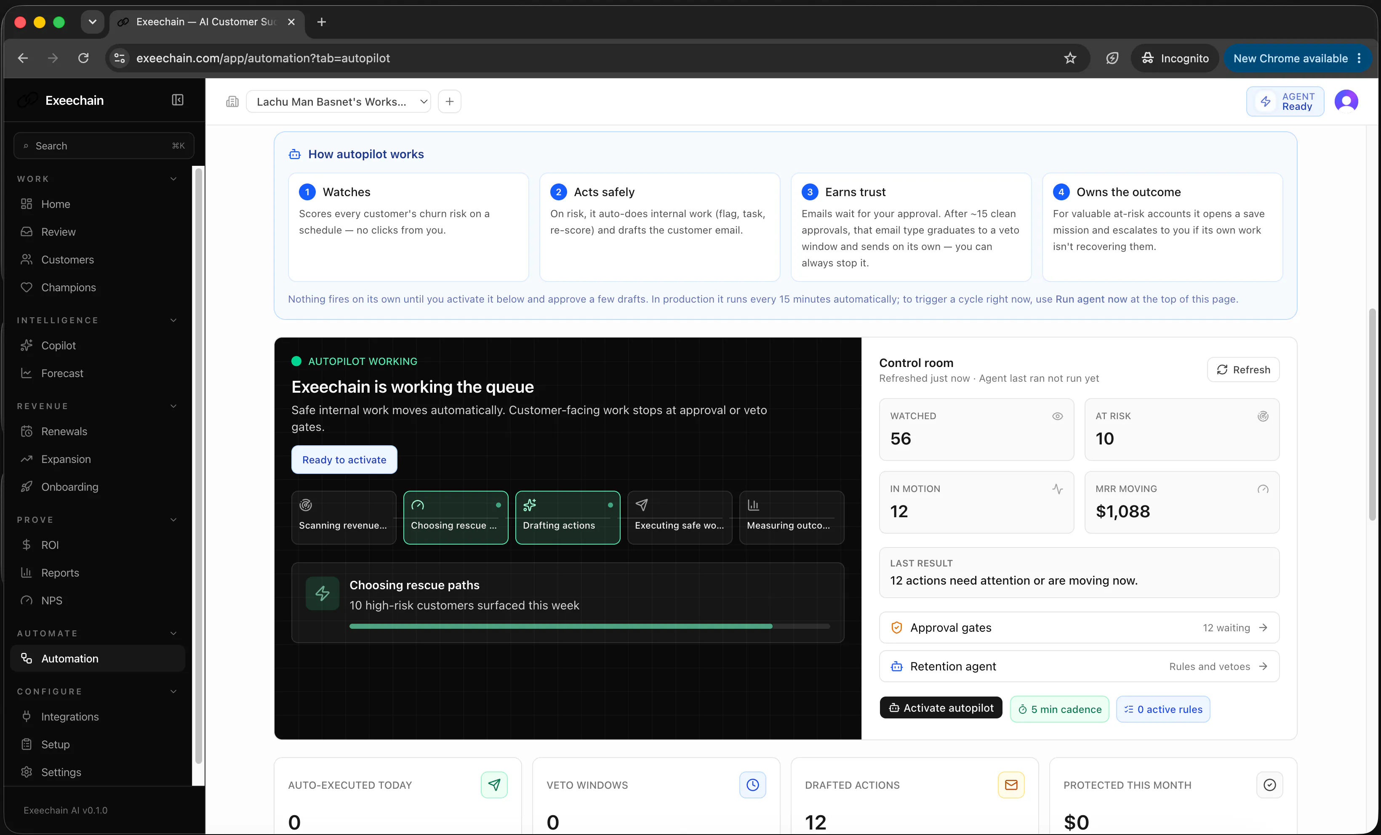1381x835 pixels.
Task: Open site information icon in address bar
Action: coord(120,58)
